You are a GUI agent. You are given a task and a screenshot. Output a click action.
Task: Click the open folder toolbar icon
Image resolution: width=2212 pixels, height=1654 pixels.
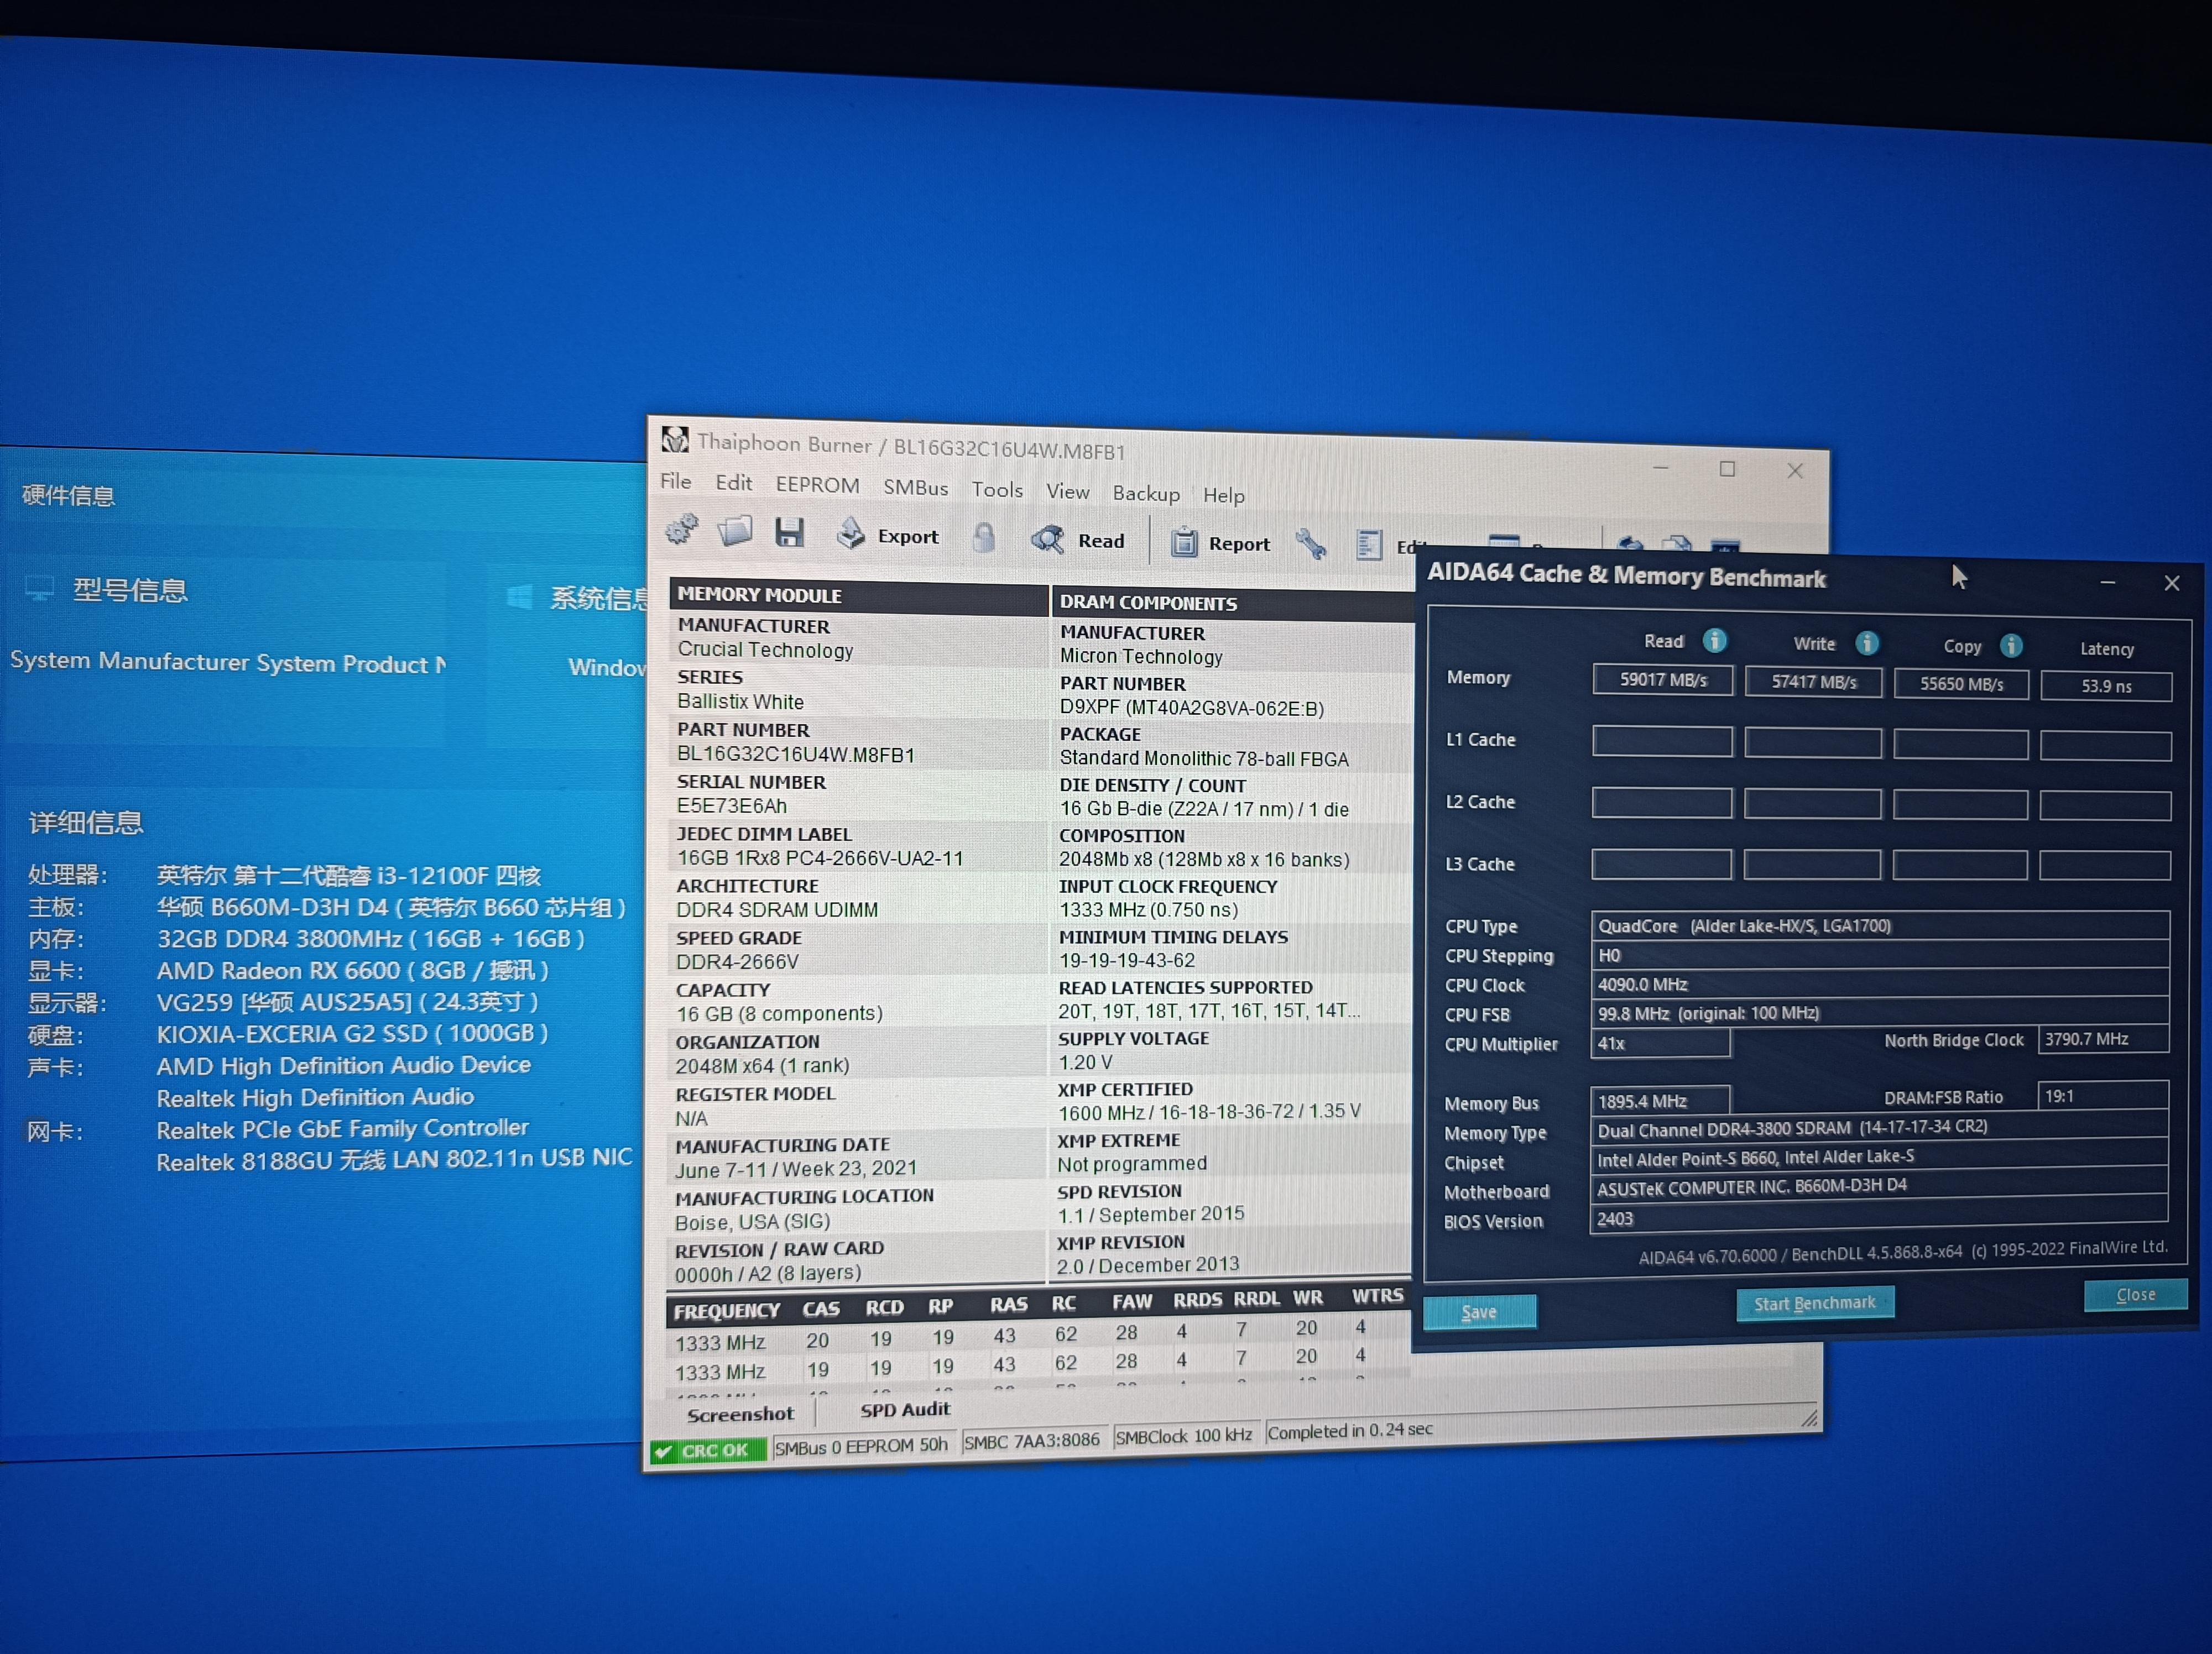pos(735,531)
